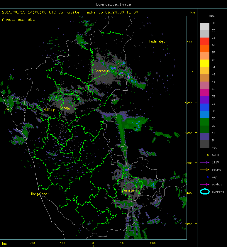Click the 'Annot: max dbz' annotation text
This screenshot has width=227, height=247.
(x=18, y=20)
